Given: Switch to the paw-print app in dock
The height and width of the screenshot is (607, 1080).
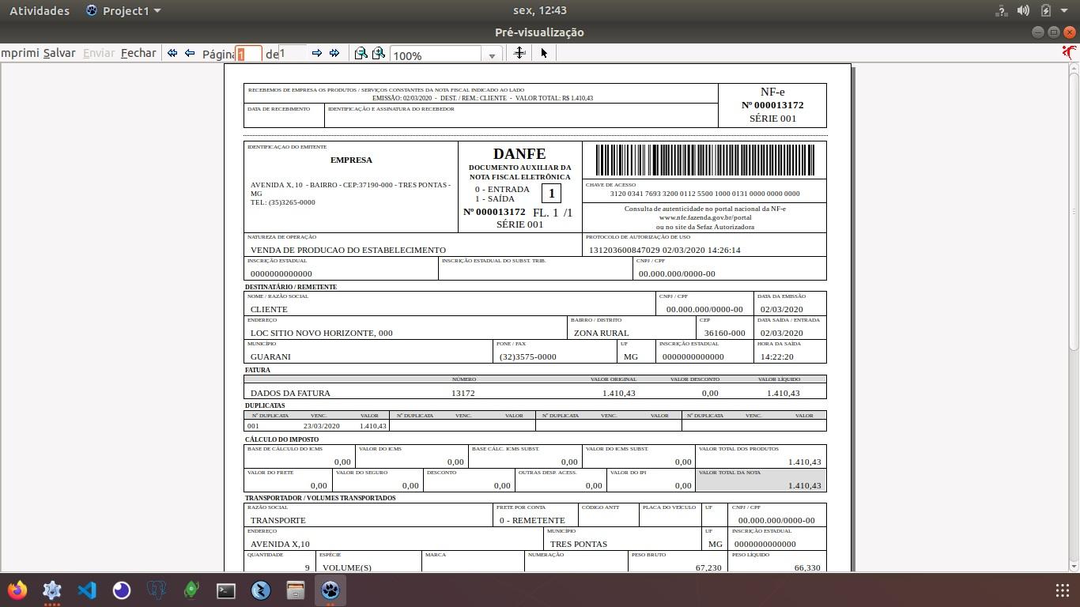Looking at the screenshot, I should pyautogui.click(x=330, y=590).
